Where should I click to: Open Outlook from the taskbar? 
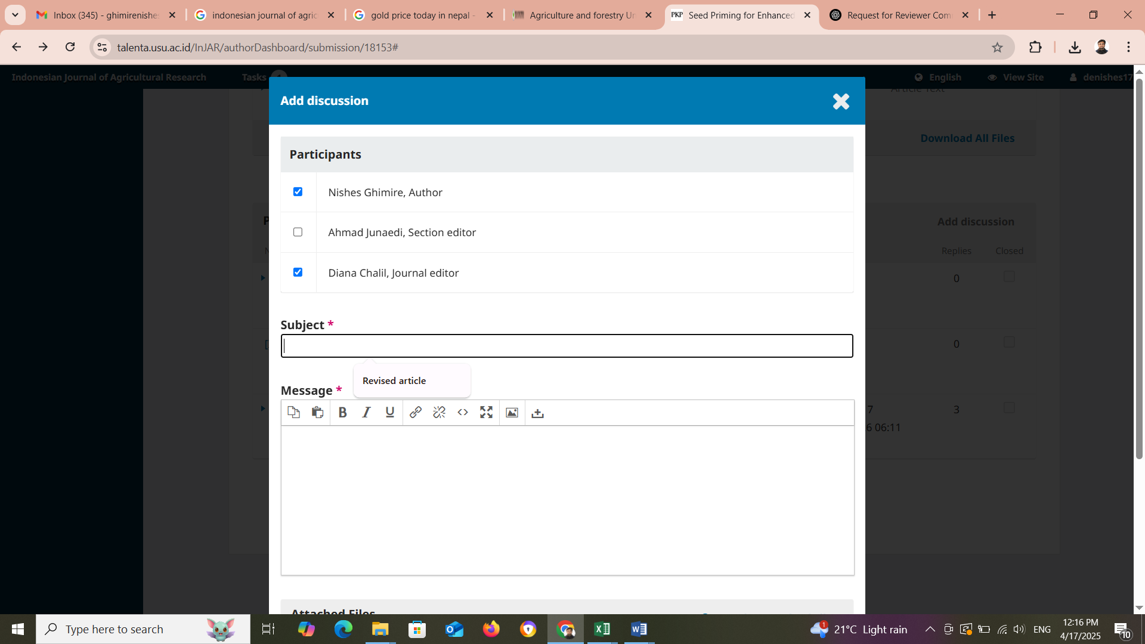click(x=454, y=629)
